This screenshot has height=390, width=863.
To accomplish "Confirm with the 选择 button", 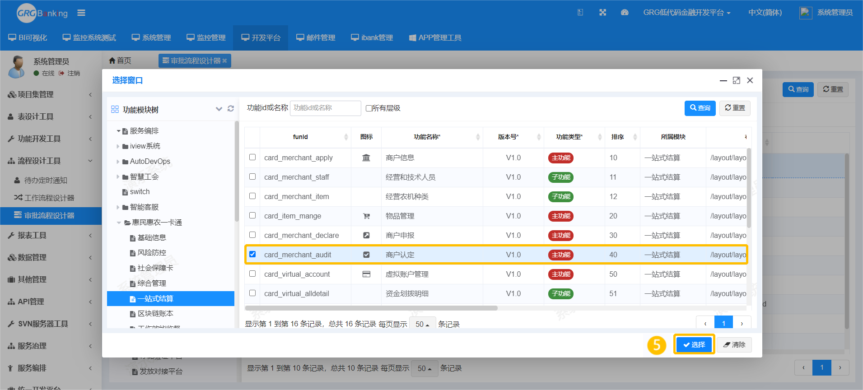I will coord(694,344).
